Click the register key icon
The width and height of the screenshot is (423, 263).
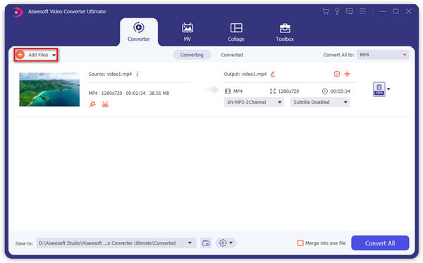pos(337,11)
